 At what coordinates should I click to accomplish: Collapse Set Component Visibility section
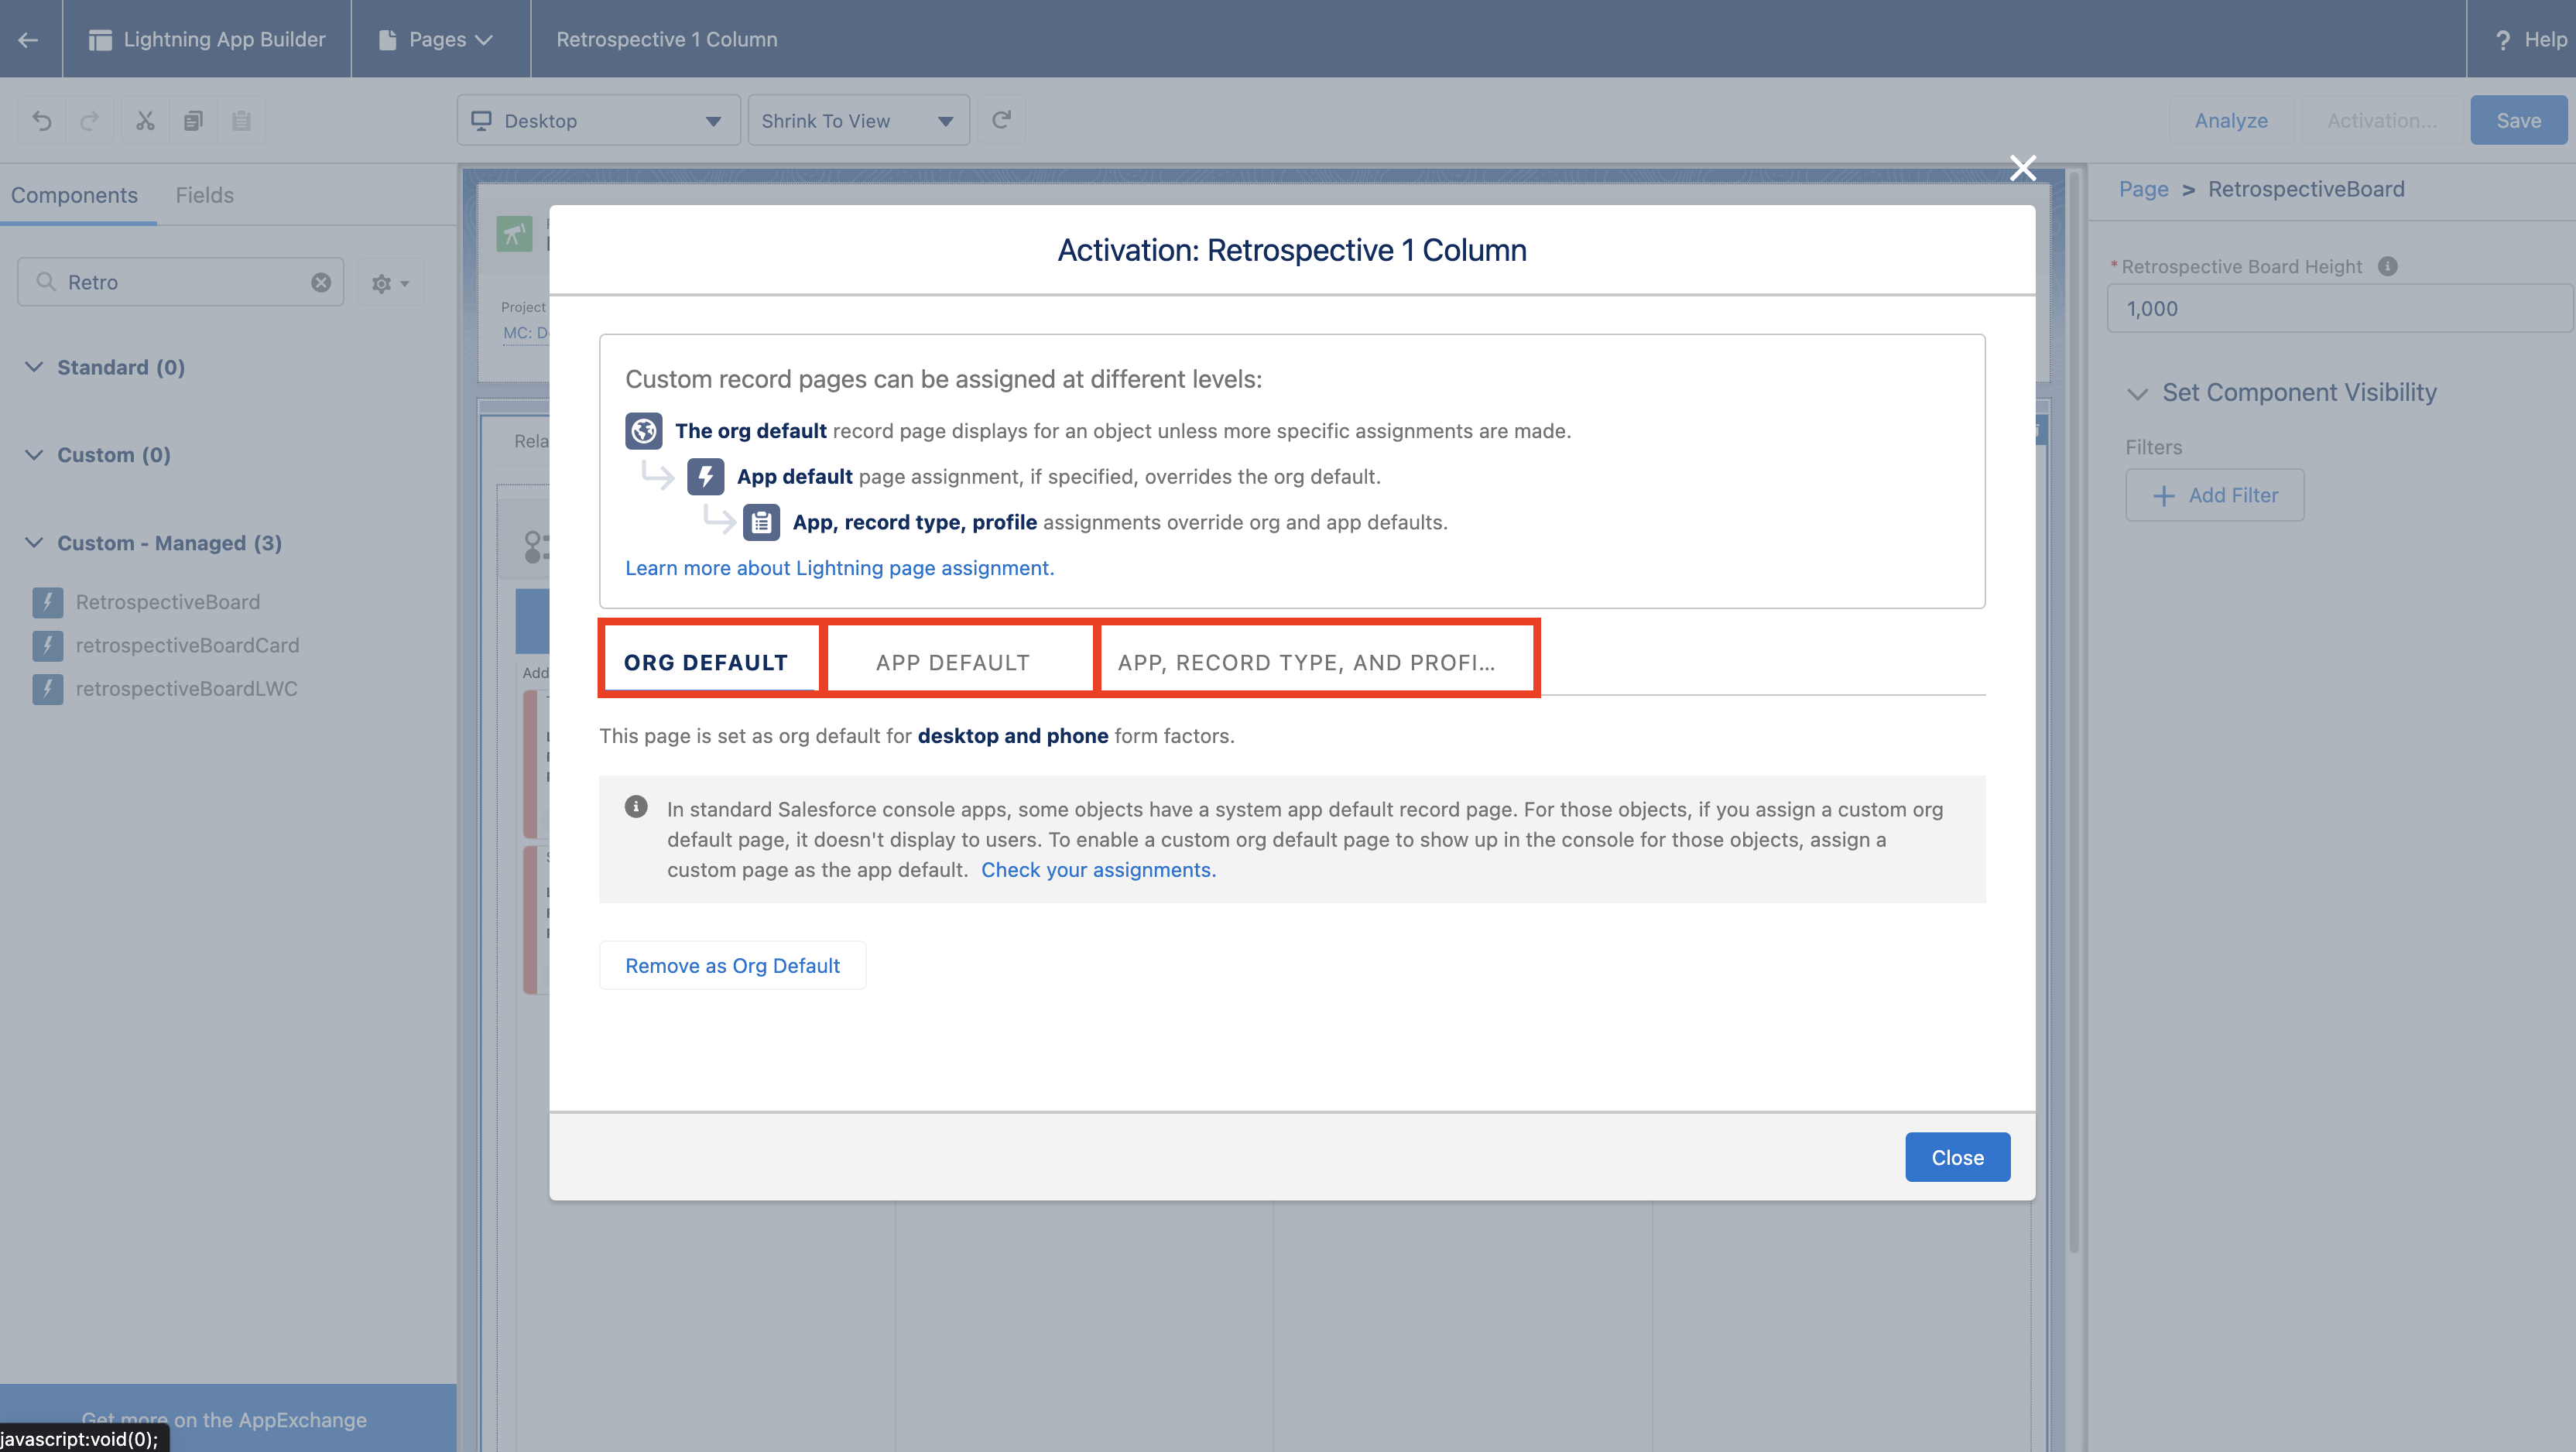pyautogui.click(x=2137, y=393)
